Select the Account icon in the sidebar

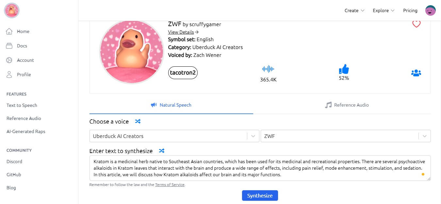pyautogui.click(x=9, y=60)
